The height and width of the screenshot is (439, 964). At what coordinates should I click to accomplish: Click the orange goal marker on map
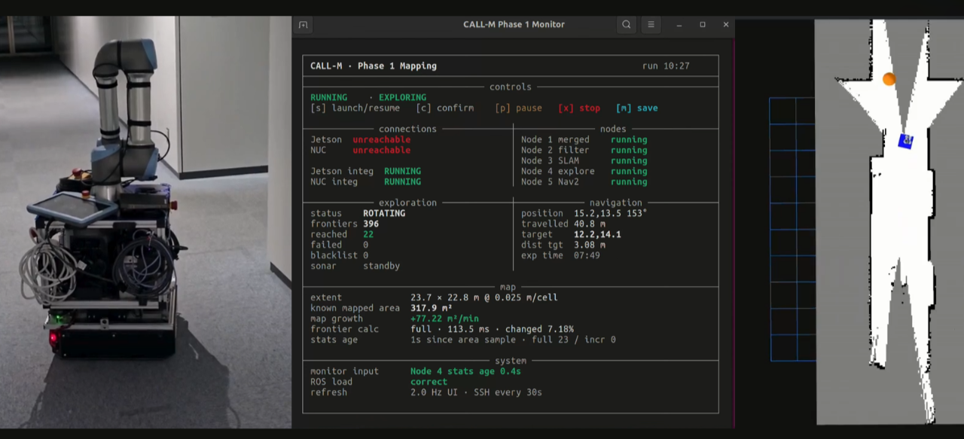[889, 79]
